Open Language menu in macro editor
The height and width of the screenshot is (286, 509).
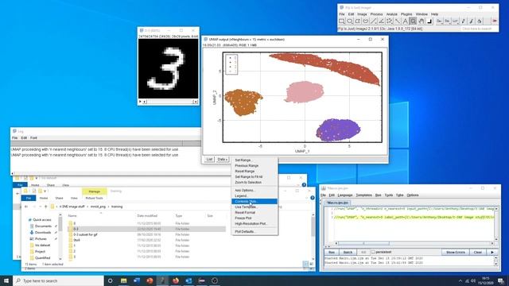click(x=344, y=195)
